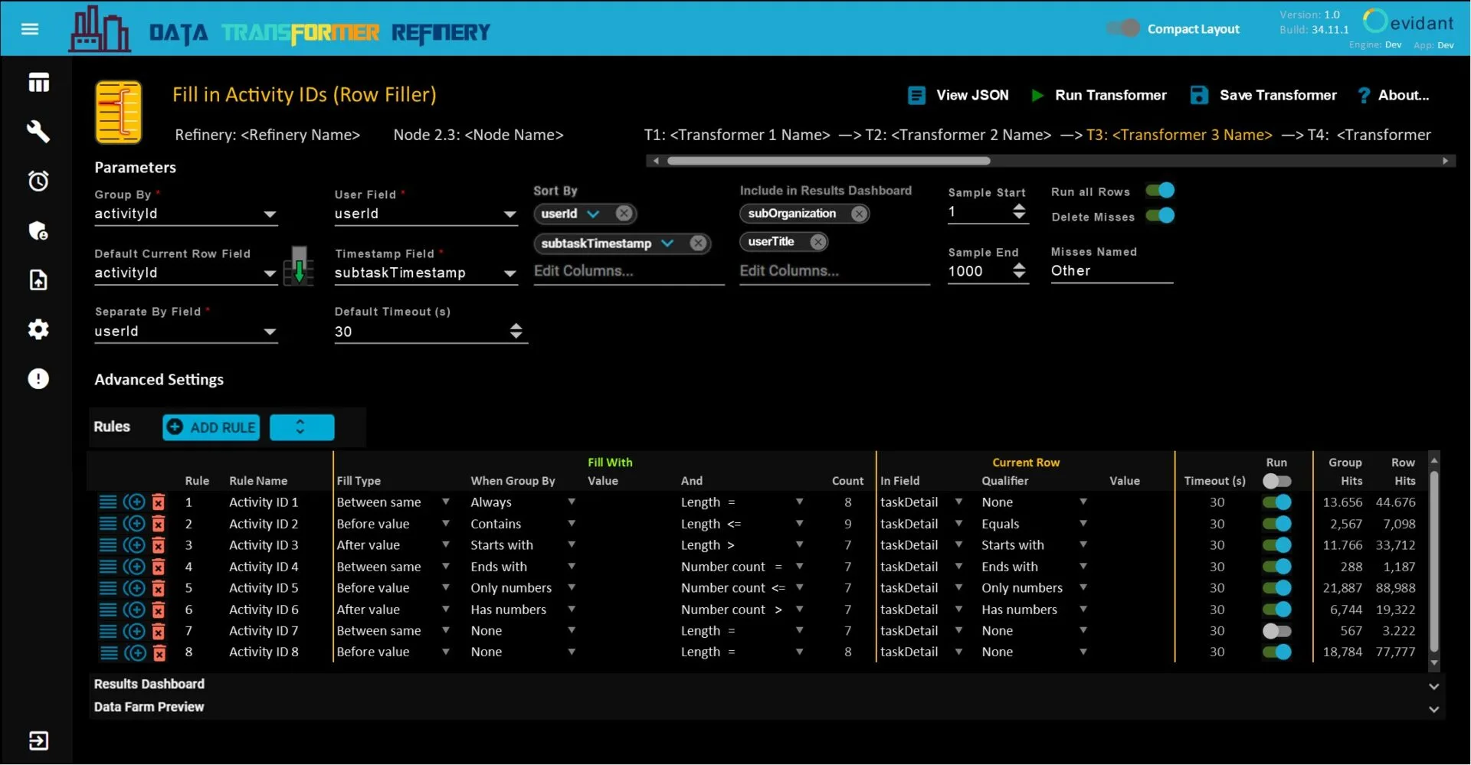Open the Timestamp Field dropdown
This screenshot has width=1471, height=765.
click(509, 273)
